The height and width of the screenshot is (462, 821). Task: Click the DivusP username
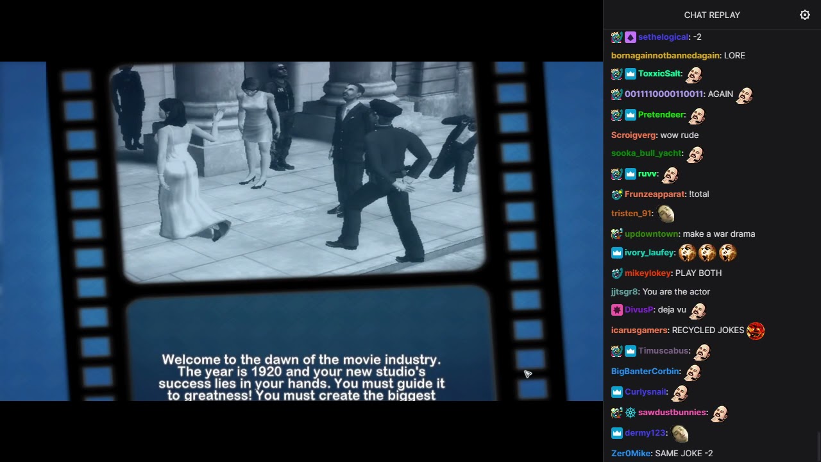(x=639, y=310)
